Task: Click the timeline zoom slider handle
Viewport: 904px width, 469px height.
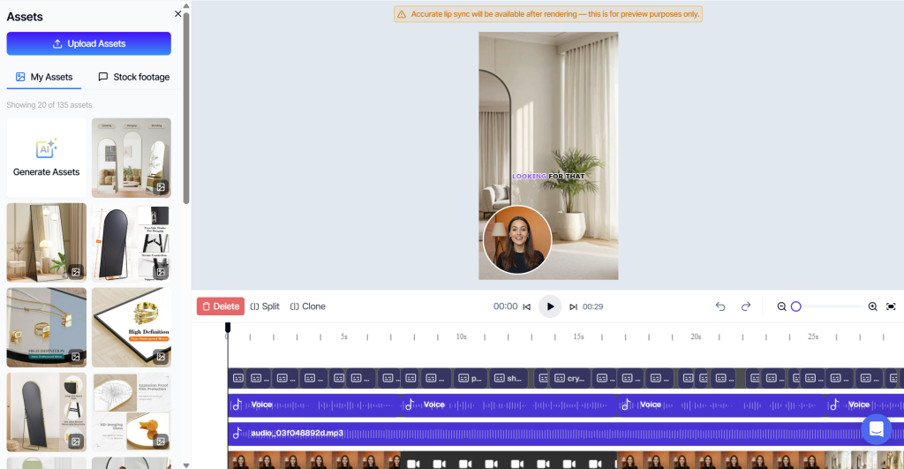Action: coord(795,306)
